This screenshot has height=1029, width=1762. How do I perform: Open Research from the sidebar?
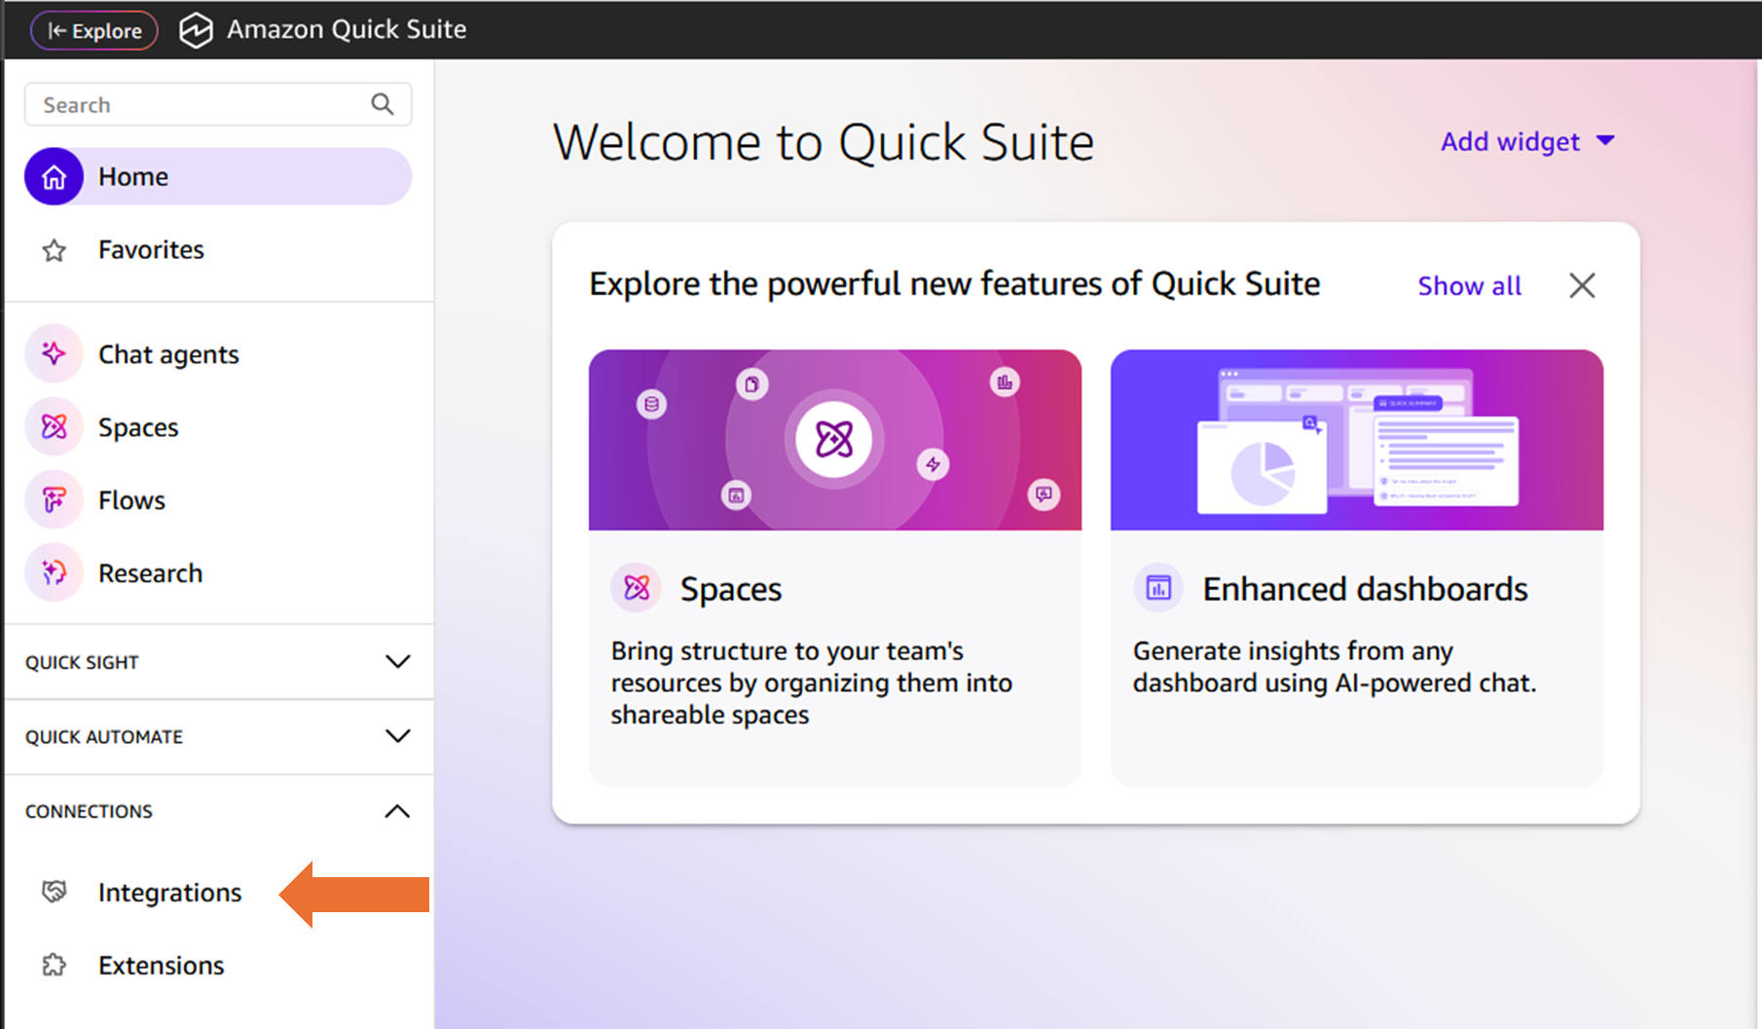[x=150, y=573]
